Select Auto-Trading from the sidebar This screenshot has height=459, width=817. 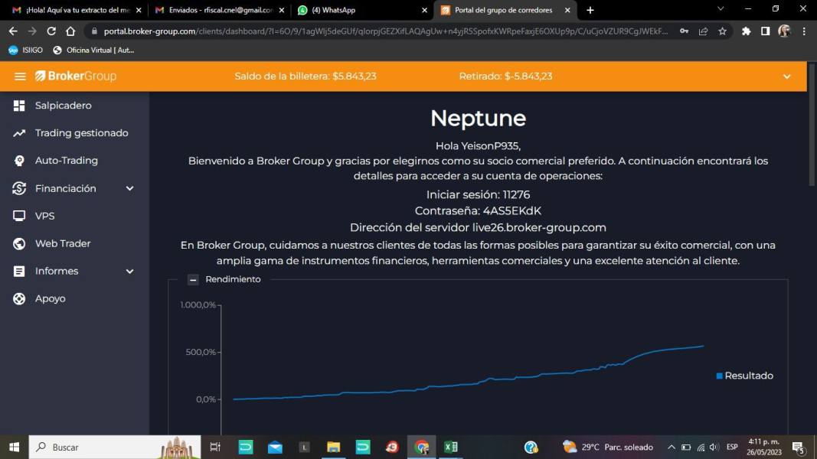(x=66, y=161)
